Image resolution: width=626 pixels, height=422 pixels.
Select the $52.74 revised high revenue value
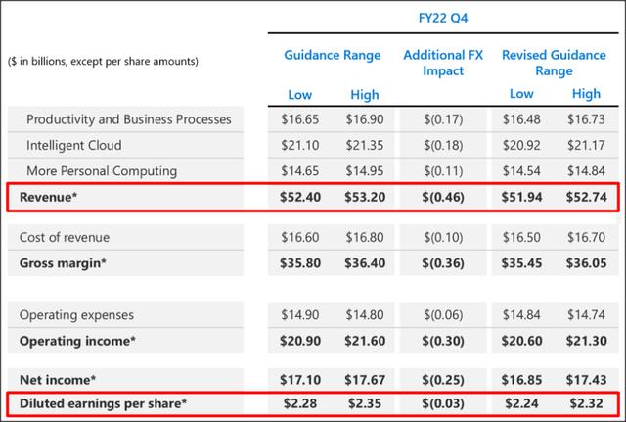tap(585, 196)
